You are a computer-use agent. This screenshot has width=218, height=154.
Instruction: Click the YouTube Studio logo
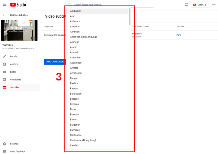(x=18, y=5)
